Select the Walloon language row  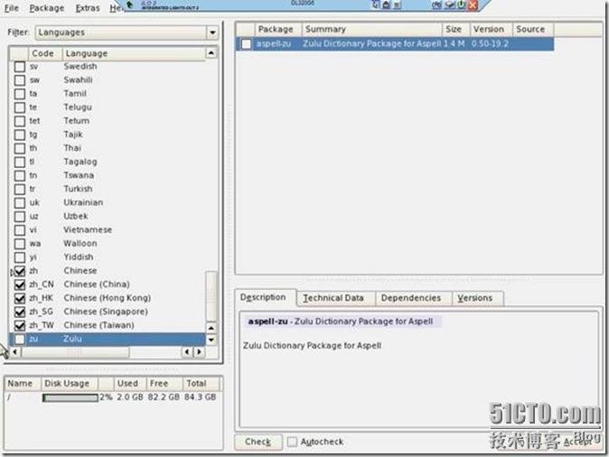[107, 244]
